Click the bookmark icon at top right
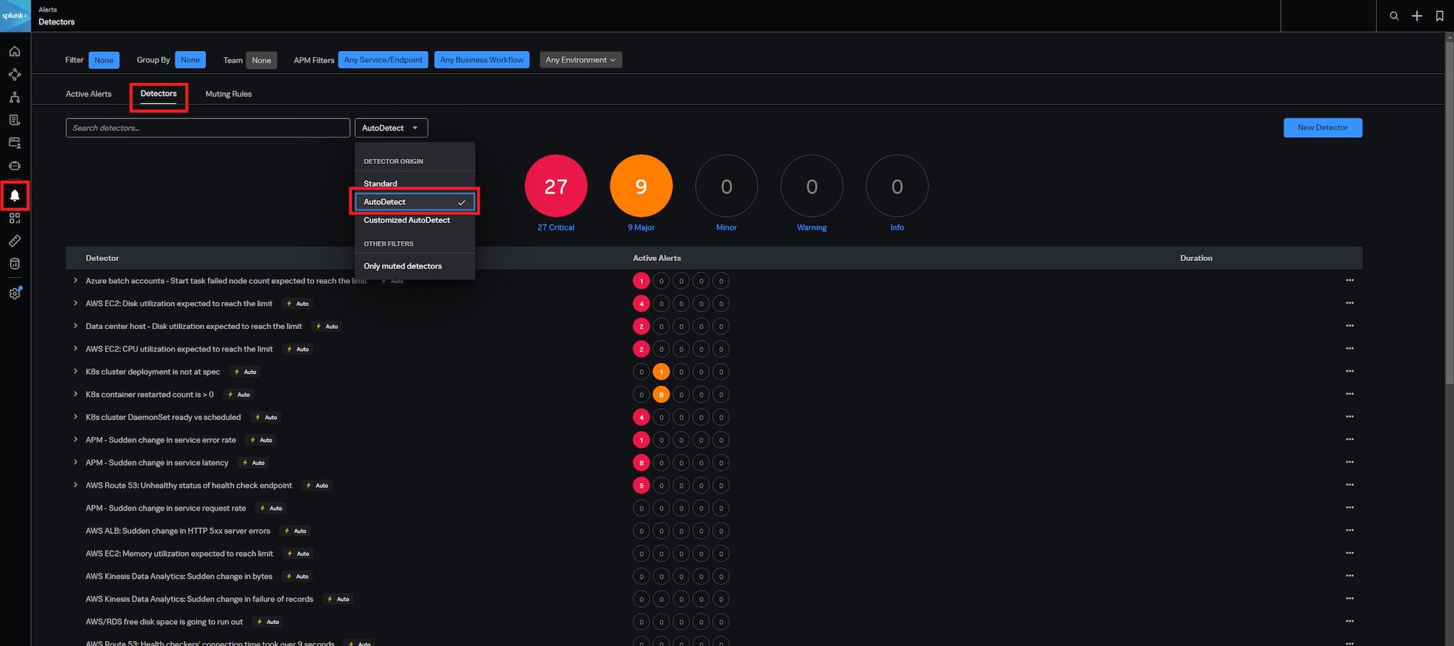Image resolution: width=1454 pixels, height=646 pixels. [1439, 16]
